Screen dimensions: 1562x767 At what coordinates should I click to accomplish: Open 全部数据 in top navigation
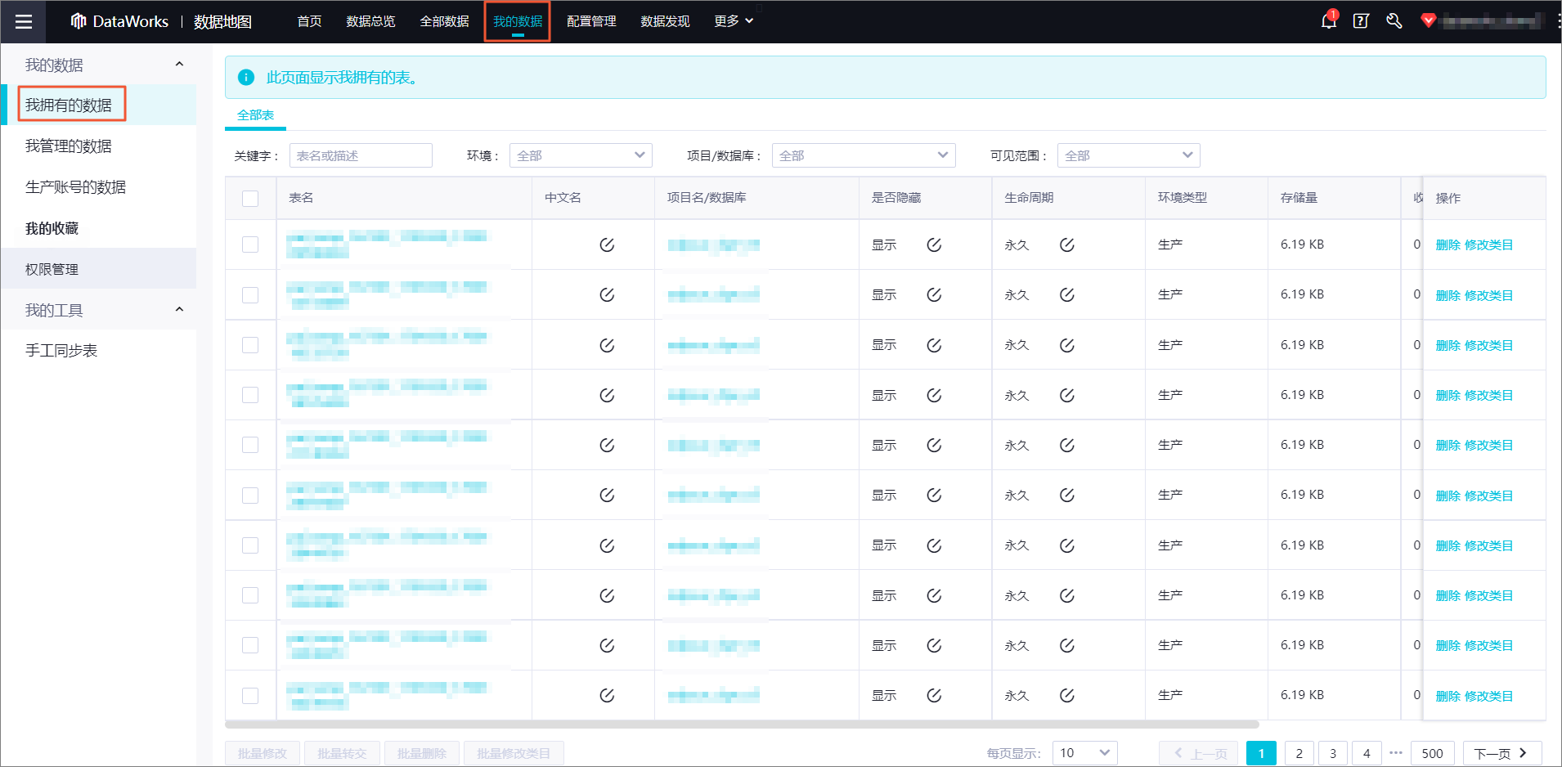tap(444, 21)
